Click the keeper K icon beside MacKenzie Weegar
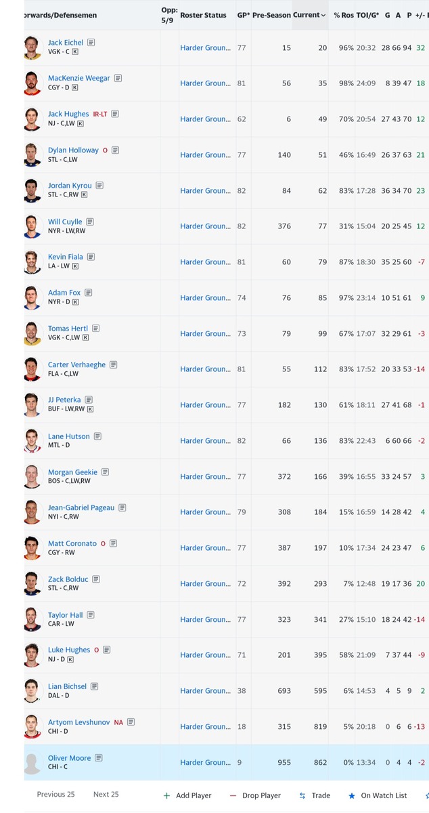This screenshot has width=429, height=813. 74,87
